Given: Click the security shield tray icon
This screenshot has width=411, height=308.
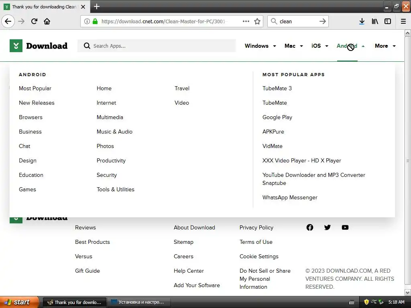Looking at the screenshot, I should tap(366, 302).
